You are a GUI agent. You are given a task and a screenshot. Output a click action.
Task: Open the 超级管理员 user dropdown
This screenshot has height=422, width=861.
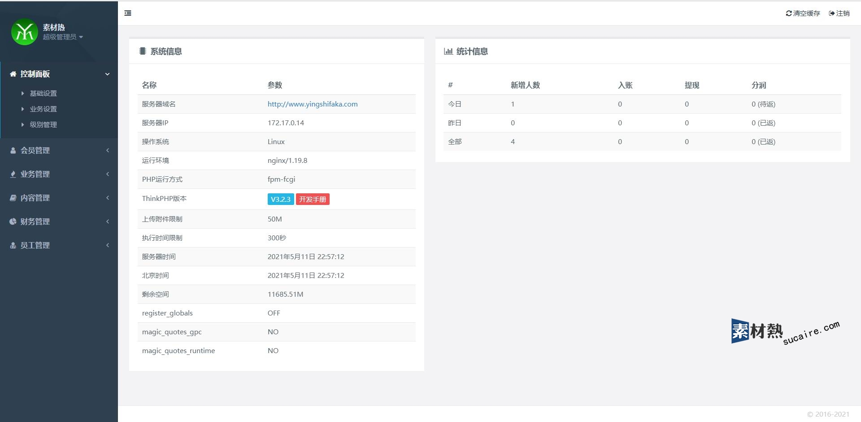(63, 37)
